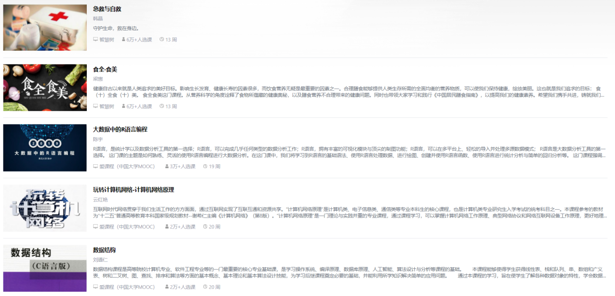Open 玩转计算机网络-计算机网络原理 course title
The image size is (615, 296).
(133, 189)
